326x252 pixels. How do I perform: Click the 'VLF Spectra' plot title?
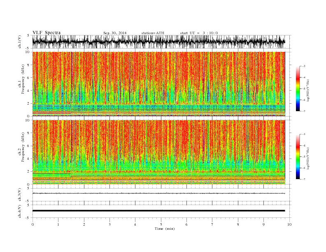coord(47,33)
